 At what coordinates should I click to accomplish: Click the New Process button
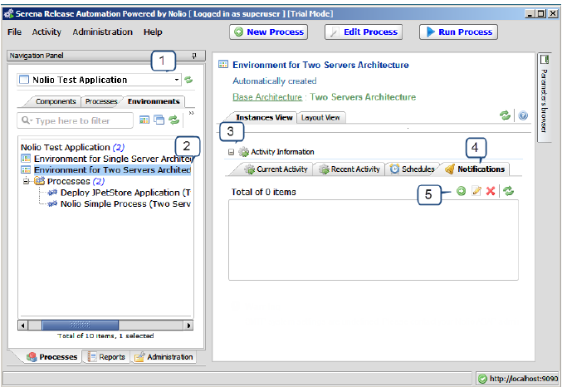pyautogui.click(x=268, y=32)
